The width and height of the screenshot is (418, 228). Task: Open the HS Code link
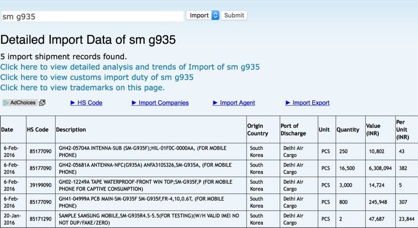[x=86, y=103]
